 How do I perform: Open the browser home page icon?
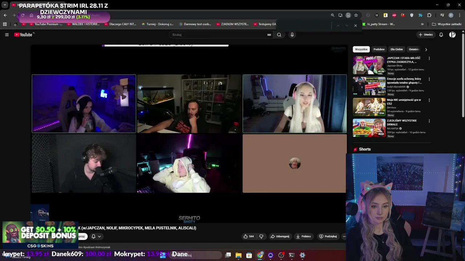point(31,15)
